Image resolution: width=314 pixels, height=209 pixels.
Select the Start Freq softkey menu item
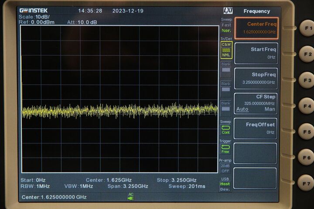256,54
